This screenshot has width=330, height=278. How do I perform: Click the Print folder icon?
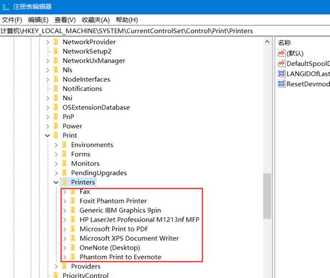56,135
